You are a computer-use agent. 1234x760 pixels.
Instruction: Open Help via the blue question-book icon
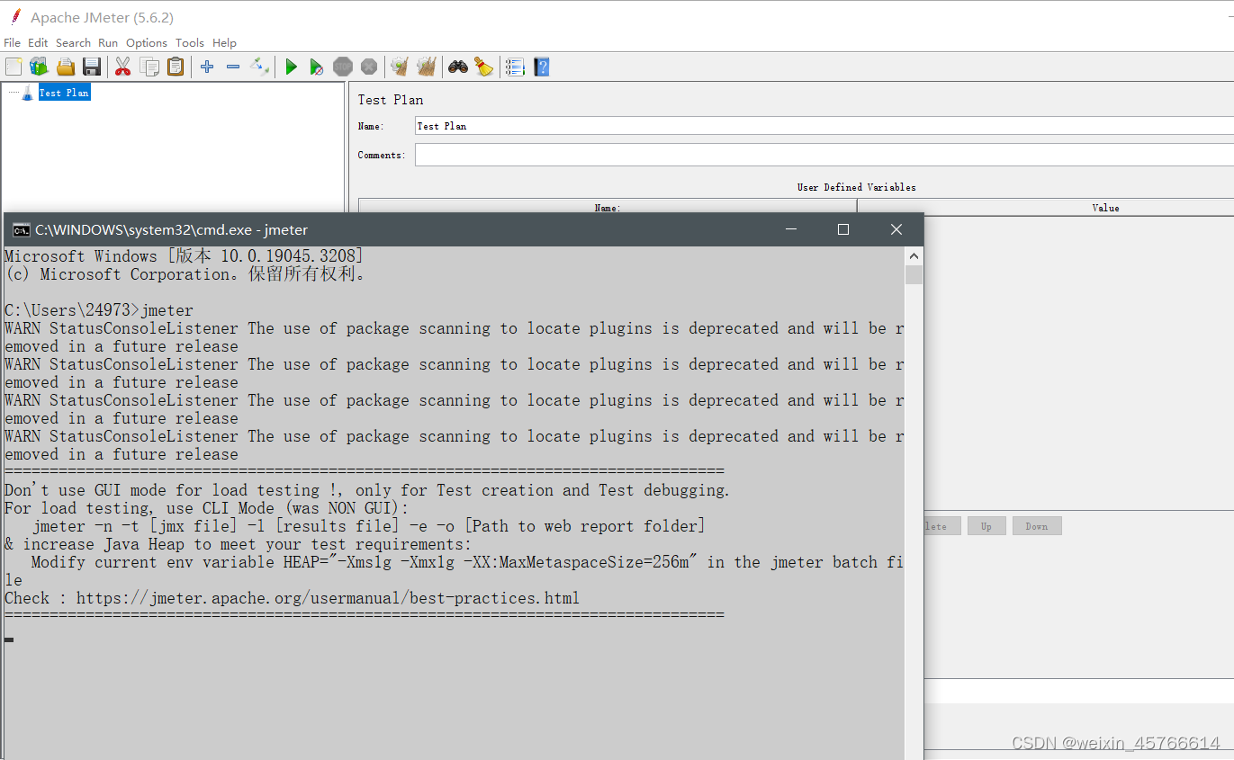(541, 67)
